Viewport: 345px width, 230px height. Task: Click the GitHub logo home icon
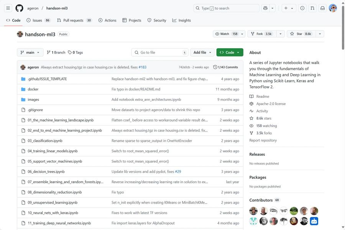[x=19, y=8]
